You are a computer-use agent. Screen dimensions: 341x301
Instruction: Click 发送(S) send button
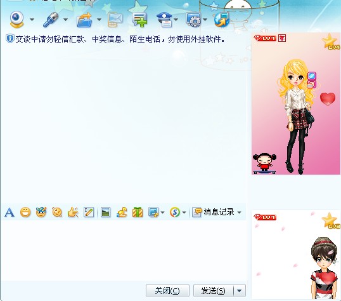pyautogui.click(x=214, y=291)
